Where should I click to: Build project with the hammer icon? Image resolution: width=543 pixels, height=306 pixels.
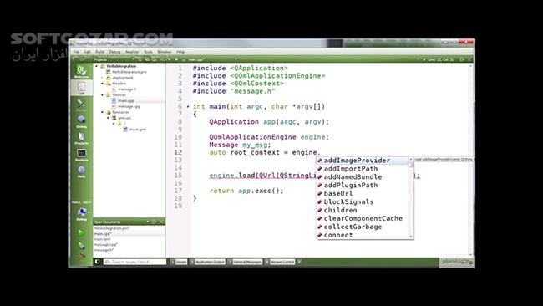(81, 257)
